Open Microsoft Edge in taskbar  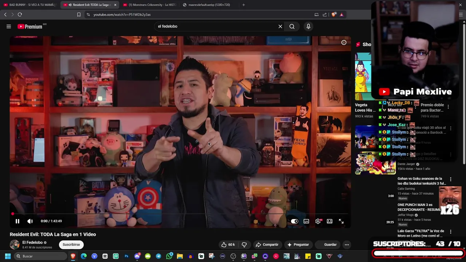84,256
